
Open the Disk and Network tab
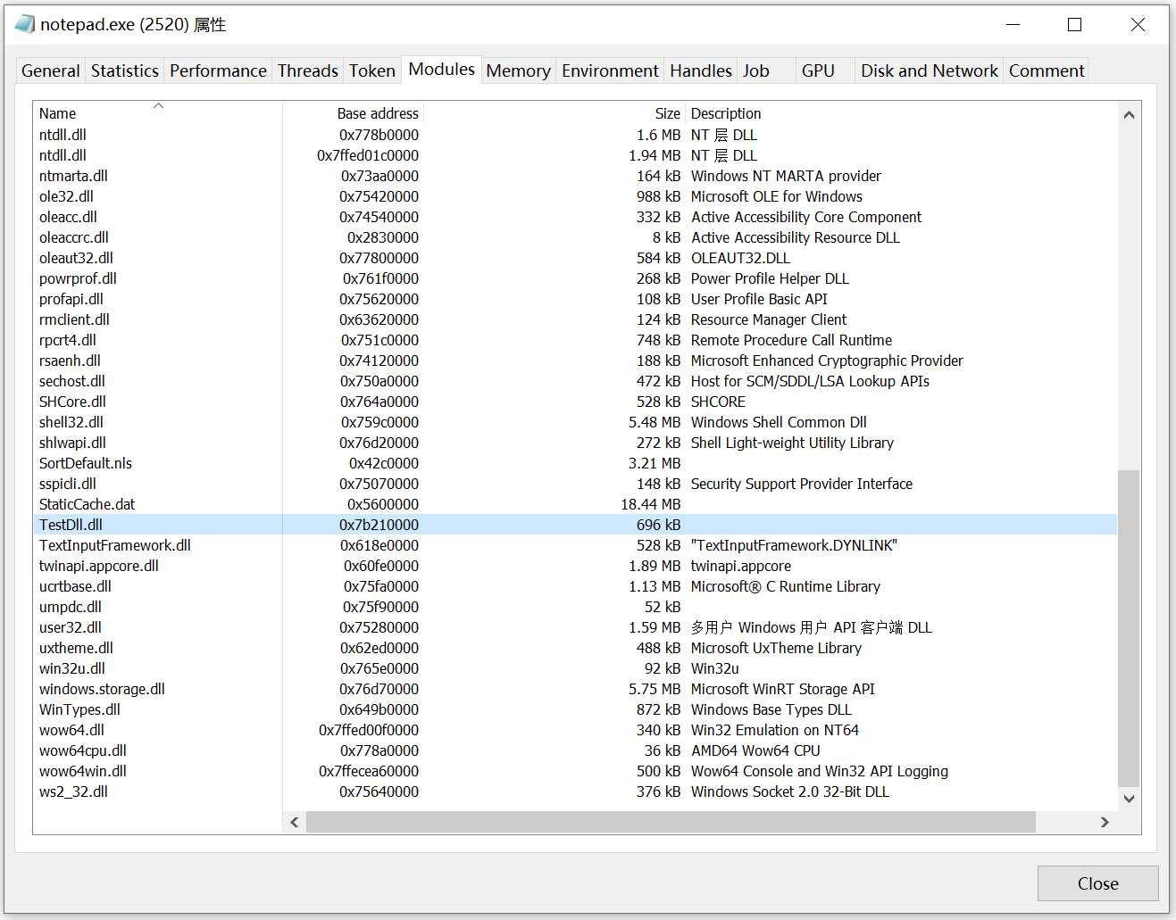[929, 70]
